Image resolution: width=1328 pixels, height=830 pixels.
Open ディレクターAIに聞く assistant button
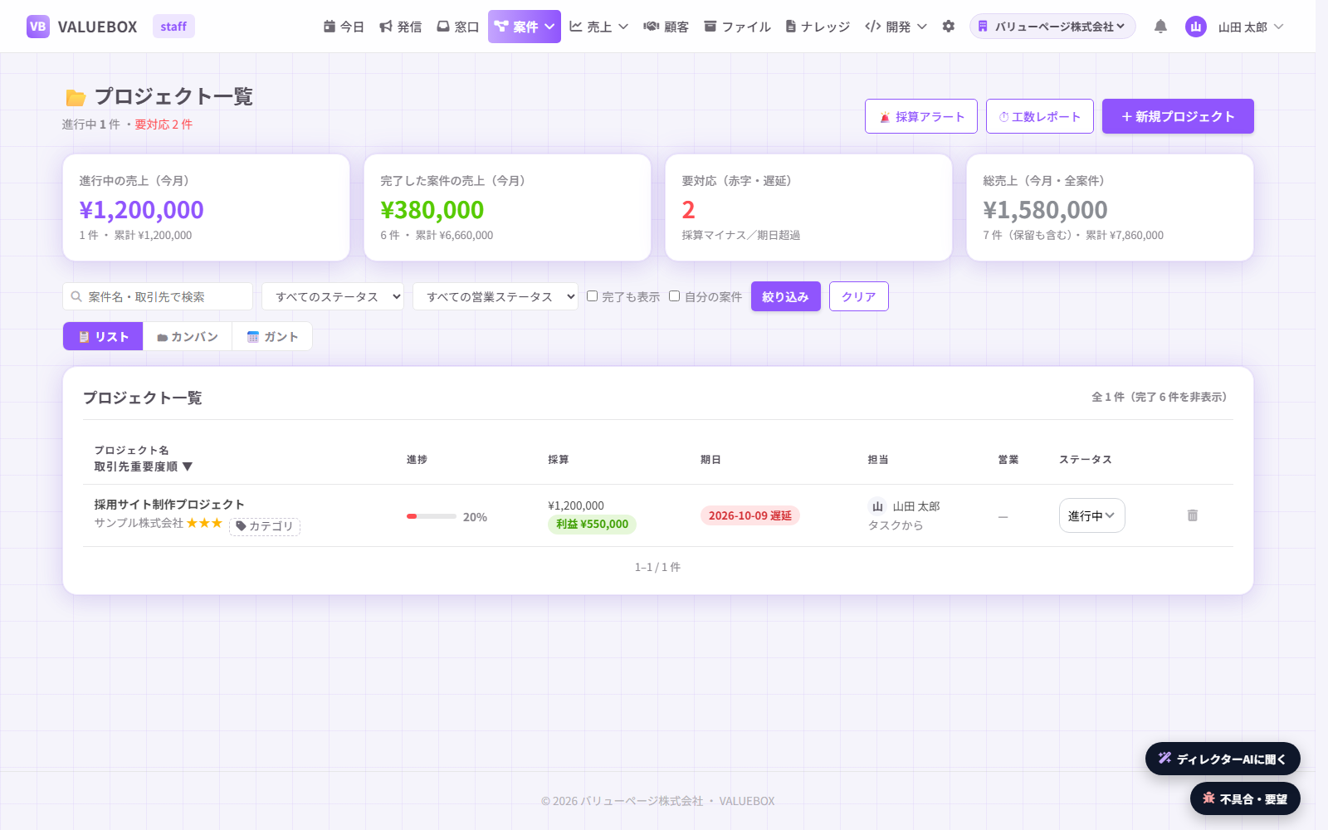tap(1223, 759)
